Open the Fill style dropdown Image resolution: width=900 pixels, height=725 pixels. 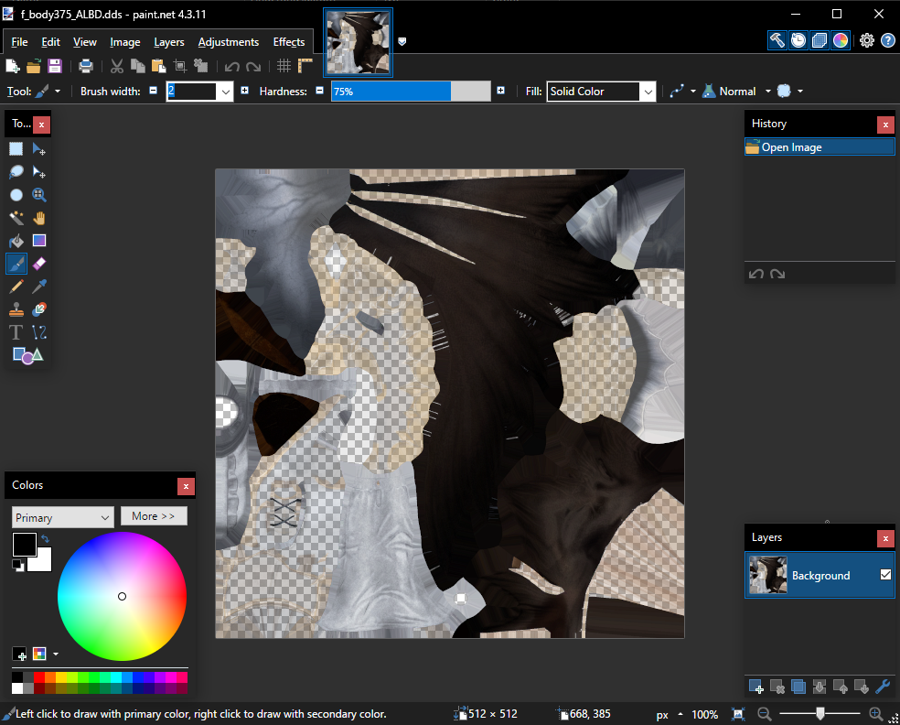648,92
